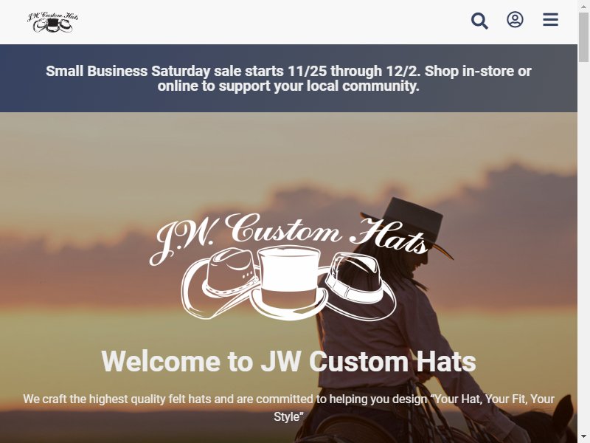Click the white top hat in hero logo

[289, 281]
